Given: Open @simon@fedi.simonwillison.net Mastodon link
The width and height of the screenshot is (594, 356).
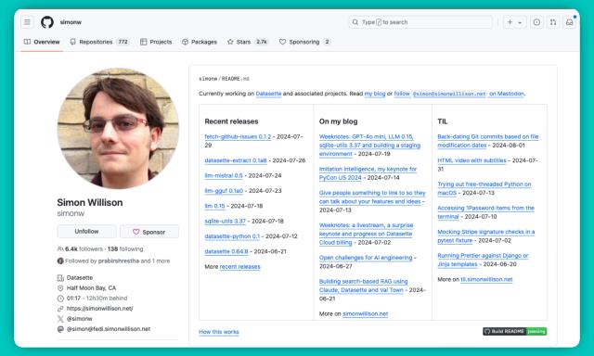Looking at the screenshot, I should [x=109, y=329].
